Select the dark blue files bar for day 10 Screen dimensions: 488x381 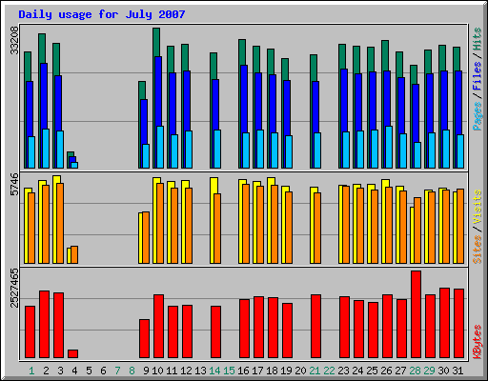coord(158,92)
